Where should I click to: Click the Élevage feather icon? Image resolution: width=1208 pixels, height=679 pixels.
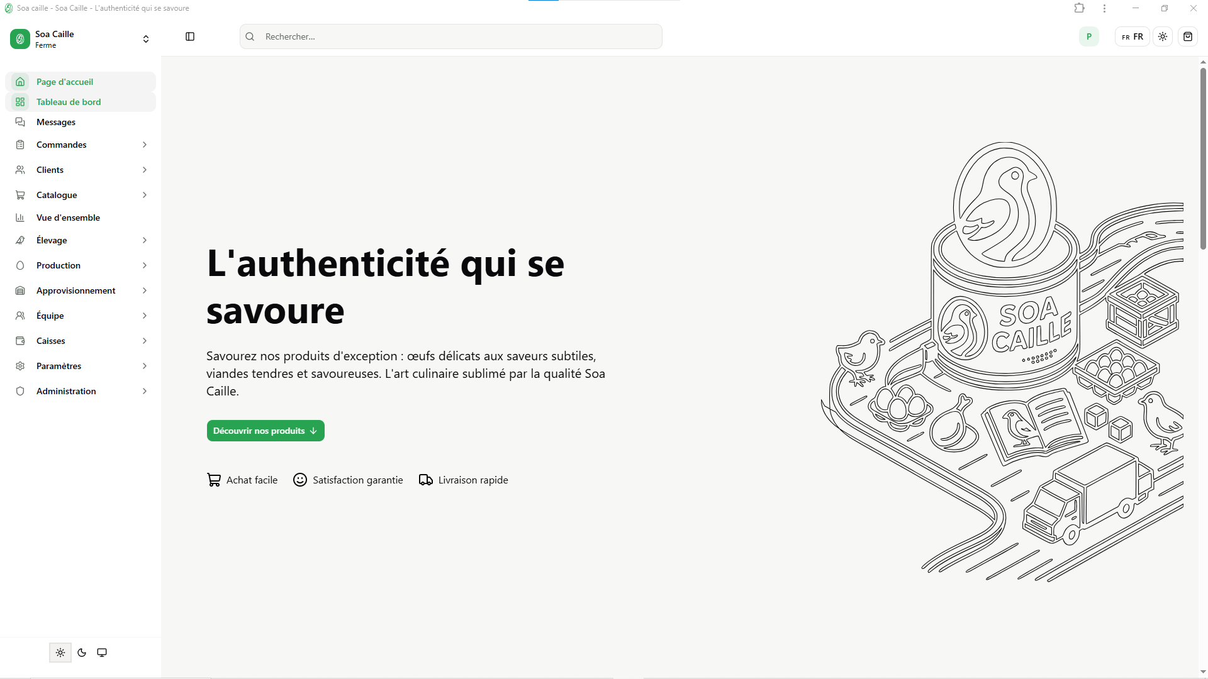(x=20, y=240)
